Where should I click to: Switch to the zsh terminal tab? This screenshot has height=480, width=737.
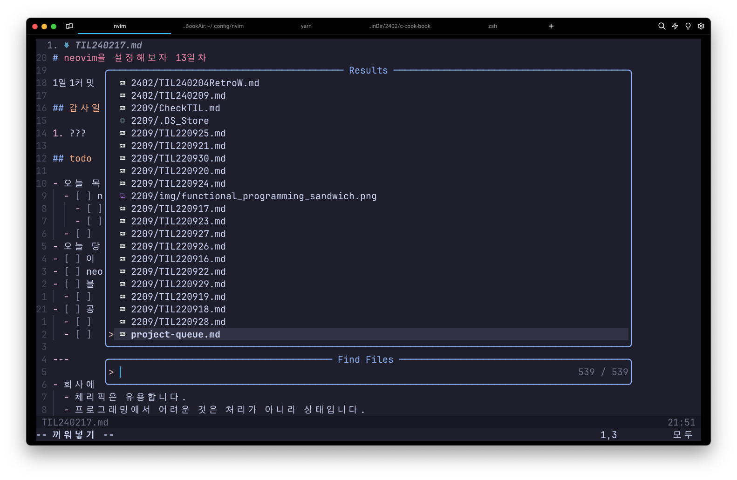coord(492,26)
